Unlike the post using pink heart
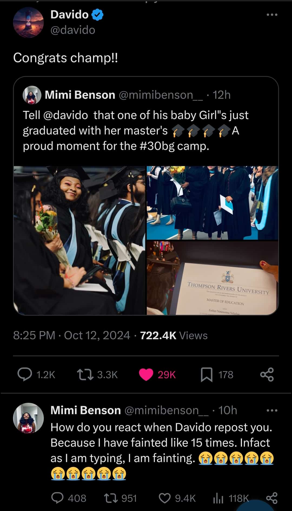Viewport: 292px width, 511px height. tap(146, 375)
